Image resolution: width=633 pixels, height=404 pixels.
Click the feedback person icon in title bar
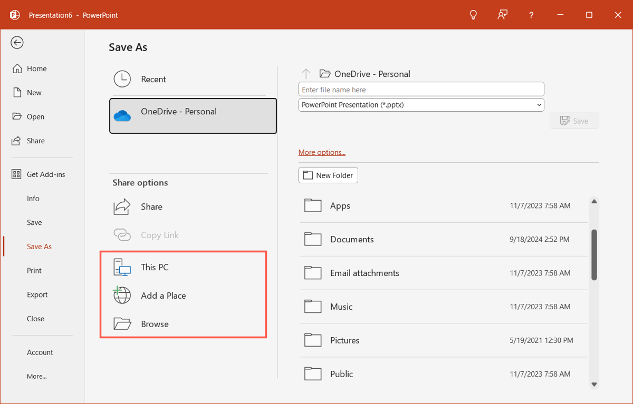(502, 15)
